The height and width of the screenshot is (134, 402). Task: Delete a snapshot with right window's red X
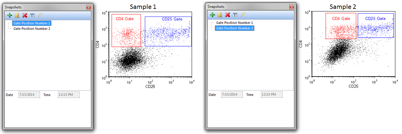(x=227, y=15)
